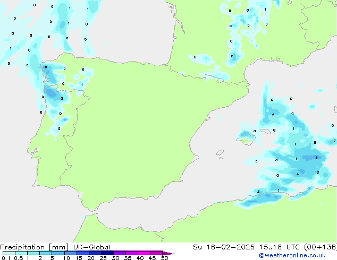
Task: Click the '10' legend scale label
Action: tap(66, 258)
